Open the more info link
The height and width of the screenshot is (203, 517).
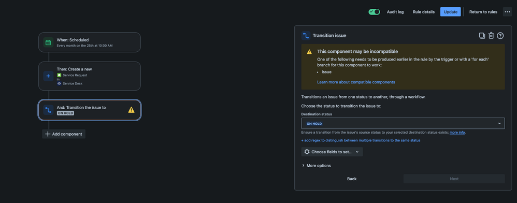tap(457, 133)
